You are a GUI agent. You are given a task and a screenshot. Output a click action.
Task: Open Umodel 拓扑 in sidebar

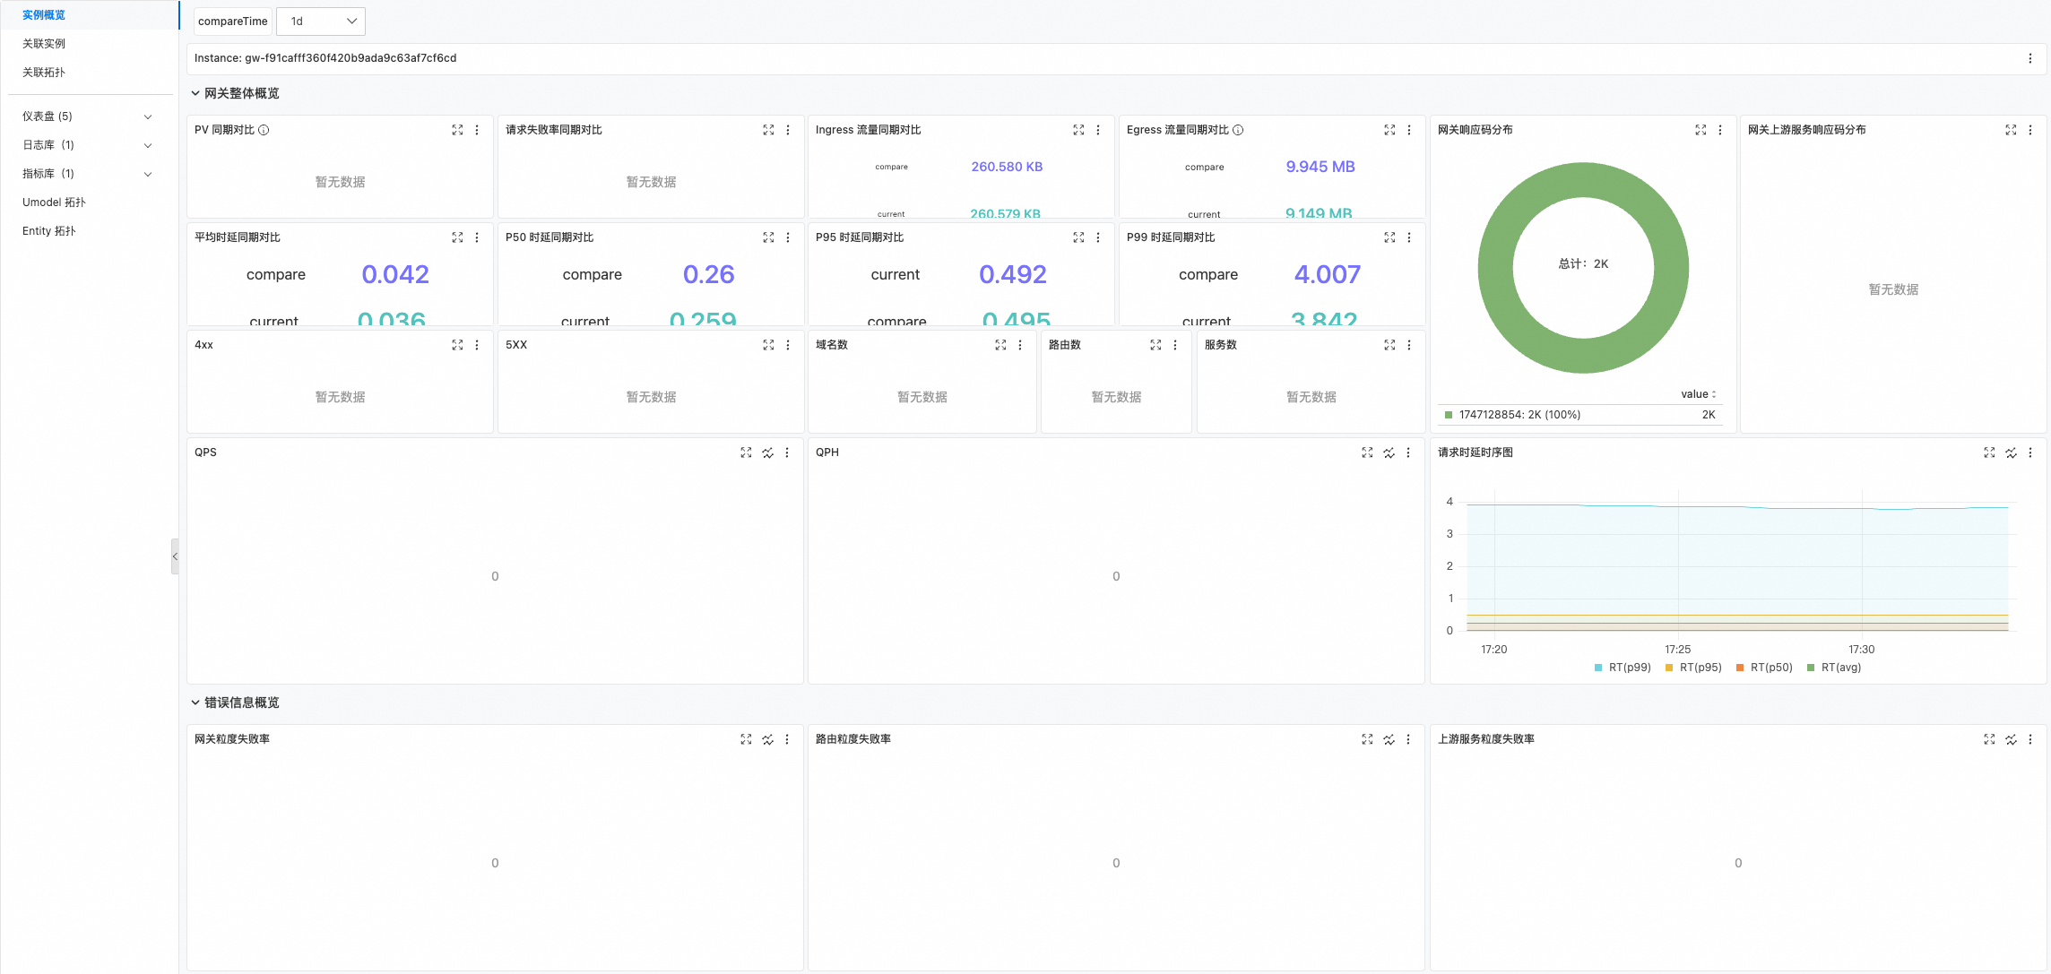coord(54,203)
